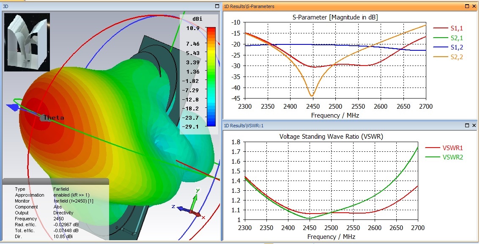
Task: Select the S1,1 legend entry
Action: click(448, 28)
